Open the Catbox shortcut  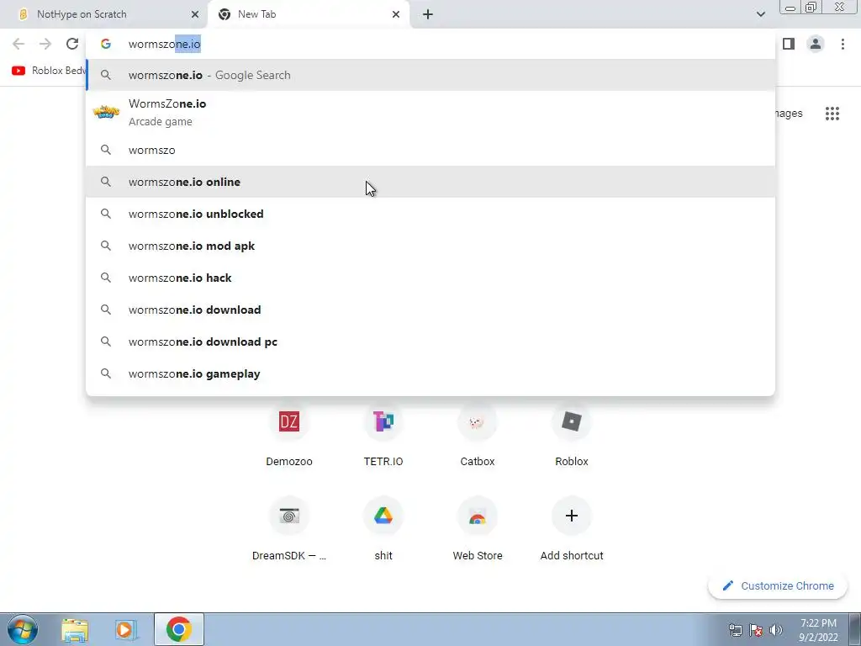click(x=478, y=437)
